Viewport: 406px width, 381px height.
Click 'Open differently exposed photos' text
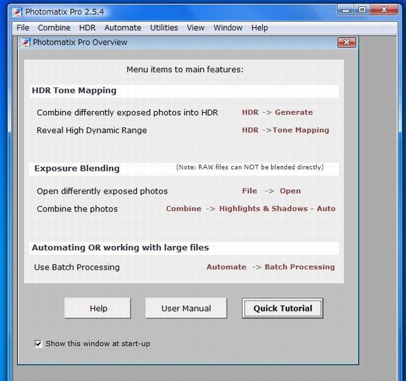click(103, 192)
